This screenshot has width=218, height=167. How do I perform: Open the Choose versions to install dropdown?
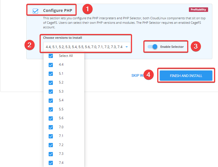click(x=84, y=47)
